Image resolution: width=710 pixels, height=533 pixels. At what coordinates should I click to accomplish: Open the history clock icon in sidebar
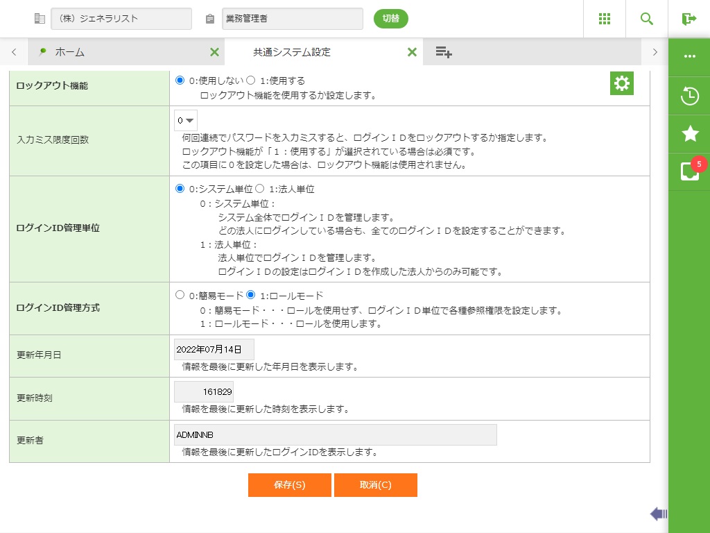[689, 96]
